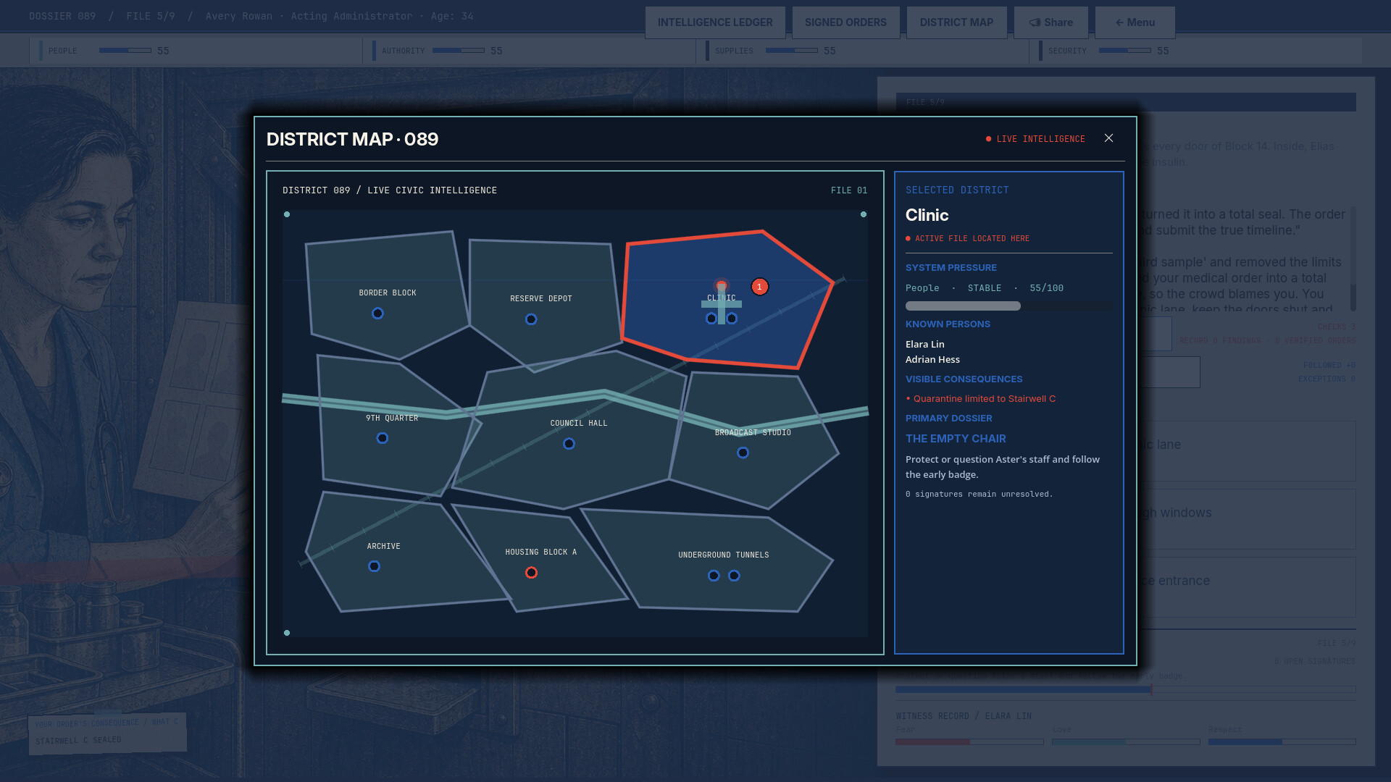Click the red alert badge in Clinic

[x=759, y=287]
